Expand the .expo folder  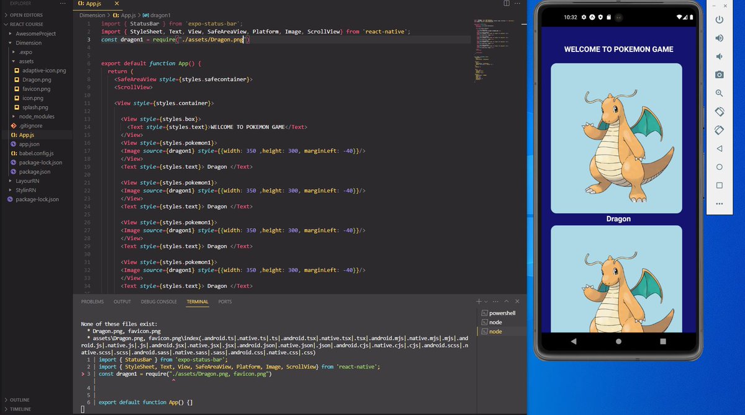tap(26, 52)
